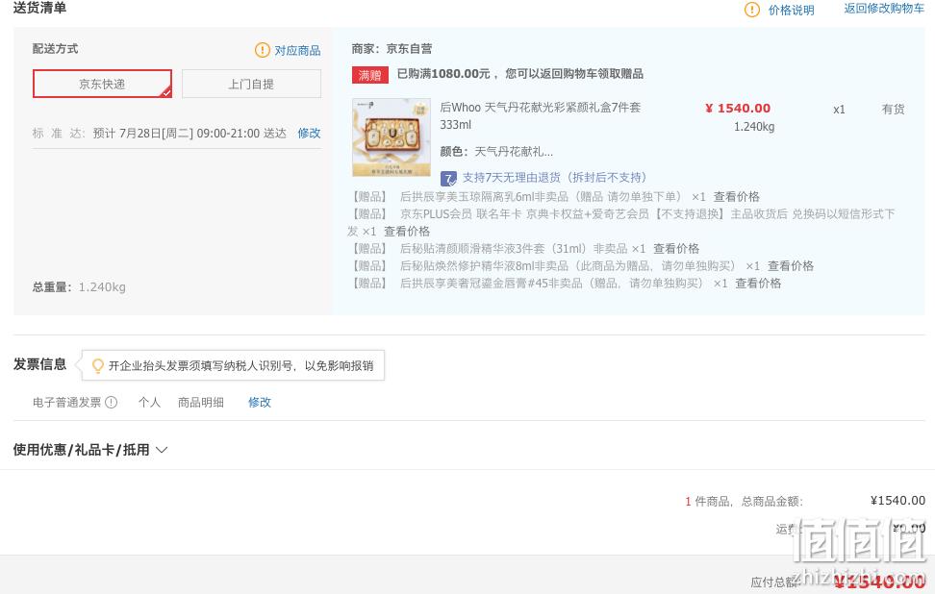Viewport: 935px width, 594px height.
Task: Click the 商品明细 invoice content text
Action: coord(201,402)
